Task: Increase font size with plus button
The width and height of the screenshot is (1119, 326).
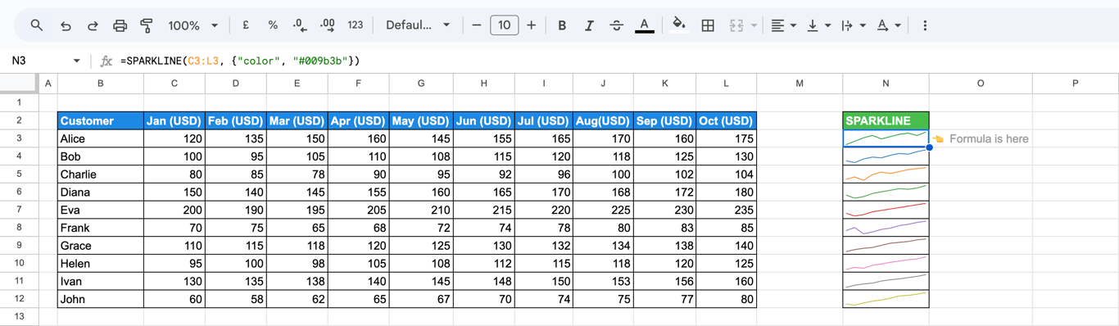Action: click(x=531, y=25)
